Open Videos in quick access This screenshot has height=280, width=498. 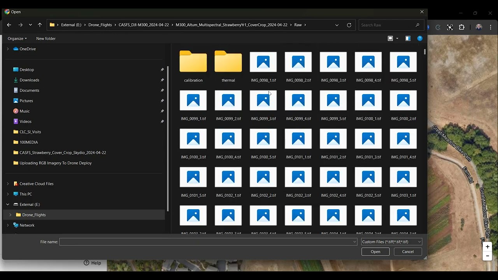(25, 121)
